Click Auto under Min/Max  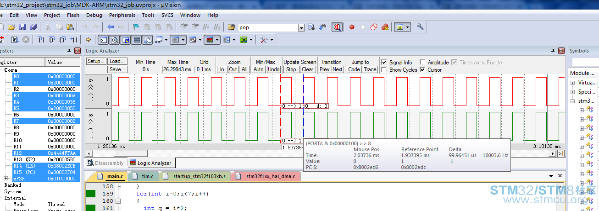[259, 69]
